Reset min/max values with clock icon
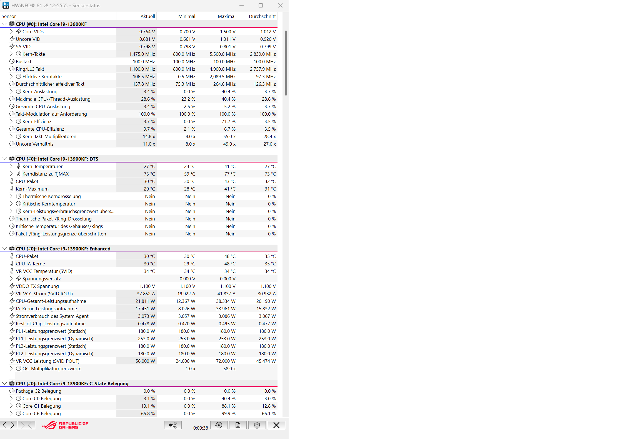This screenshot has width=640, height=439. (219, 425)
